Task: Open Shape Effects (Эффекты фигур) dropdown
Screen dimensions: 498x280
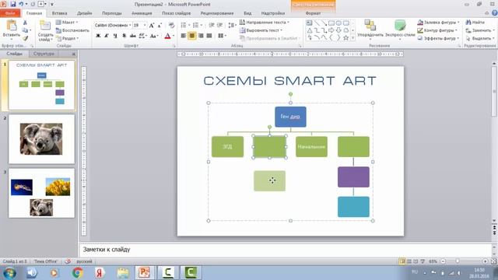Action: pyautogui.click(x=438, y=38)
